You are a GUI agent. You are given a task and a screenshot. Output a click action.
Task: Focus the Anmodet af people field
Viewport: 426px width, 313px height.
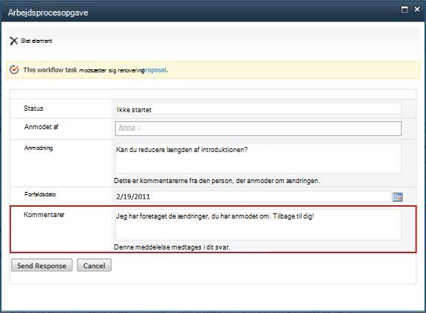pyautogui.click(x=258, y=128)
